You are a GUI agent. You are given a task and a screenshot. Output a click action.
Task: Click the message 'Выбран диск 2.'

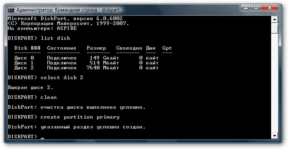tap(30, 87)
